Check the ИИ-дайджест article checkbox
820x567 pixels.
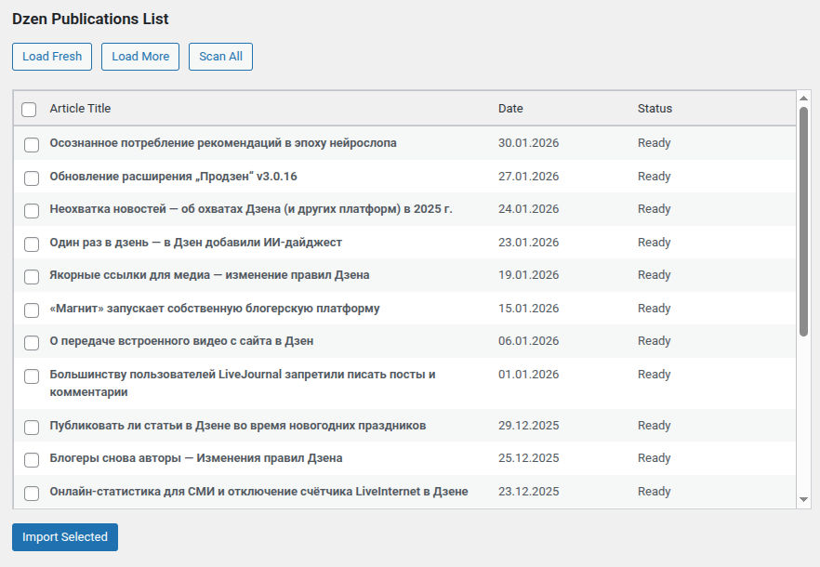point(32,244)
